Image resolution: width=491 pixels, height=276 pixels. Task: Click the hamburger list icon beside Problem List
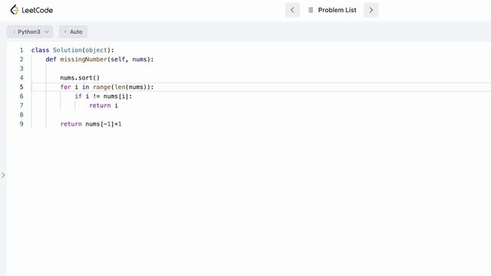(x=311, y=10)
